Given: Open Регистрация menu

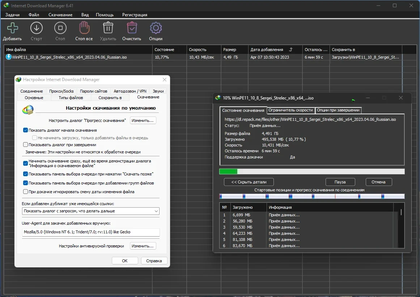Looking at the screenshot, I should point(135,15).
